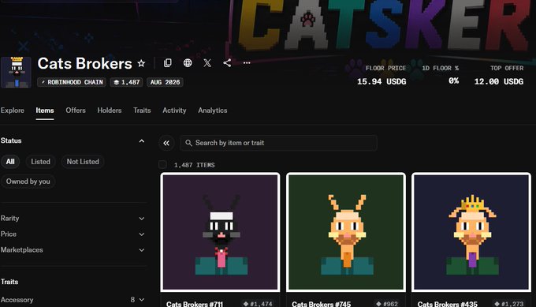Favorite Cats Brokers with the star icon
The height and width of the screenshot is (307, 536).
coord(141,63)
